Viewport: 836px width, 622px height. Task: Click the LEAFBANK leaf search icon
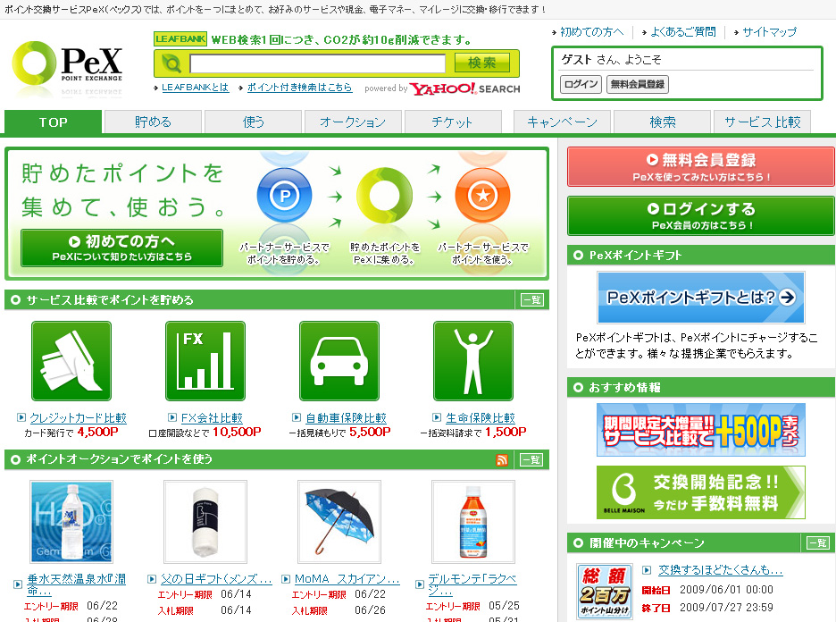click(171, 64)
